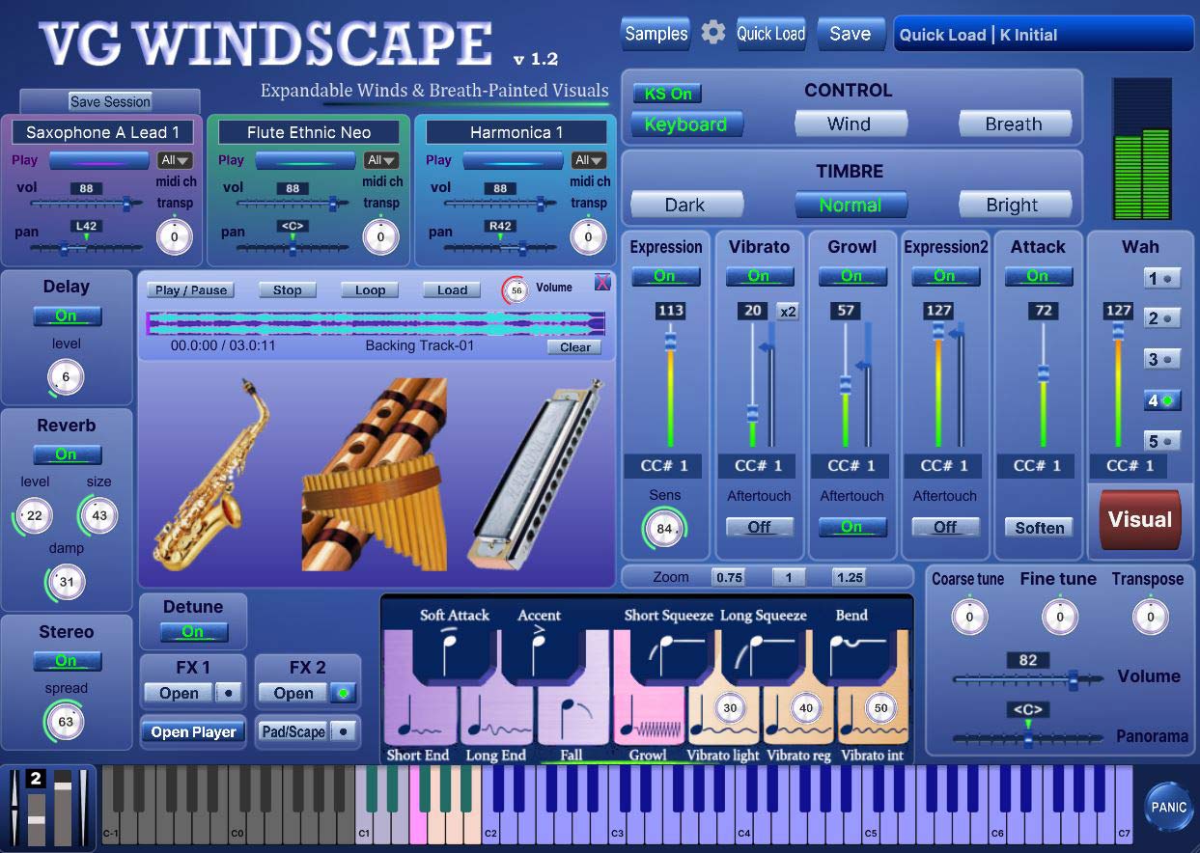Image resolution: width=1200 pixels, height=853 pixels.
Task: Select Wind control mode
Action: pos(850,124)
